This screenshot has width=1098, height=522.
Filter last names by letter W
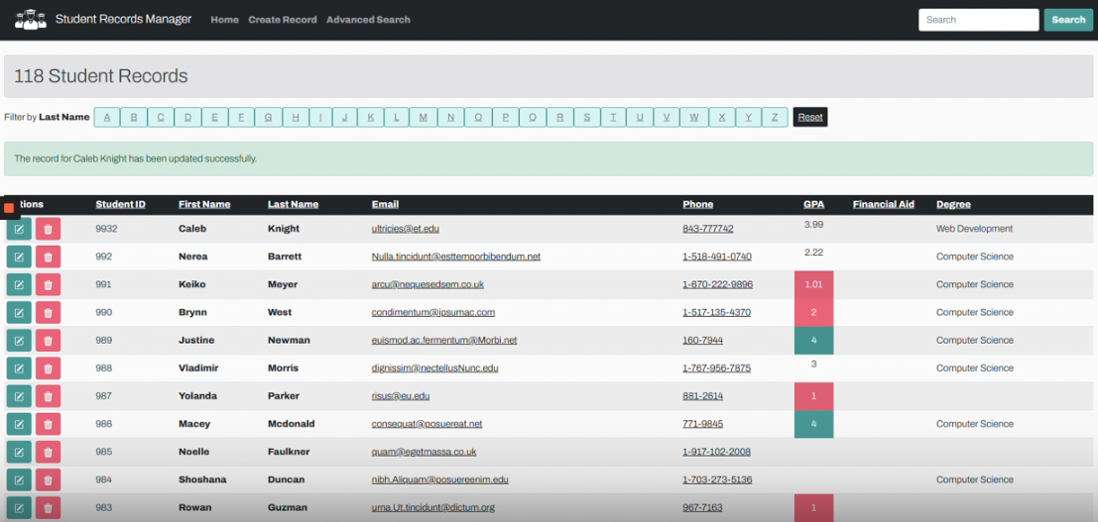pos(694,117)
